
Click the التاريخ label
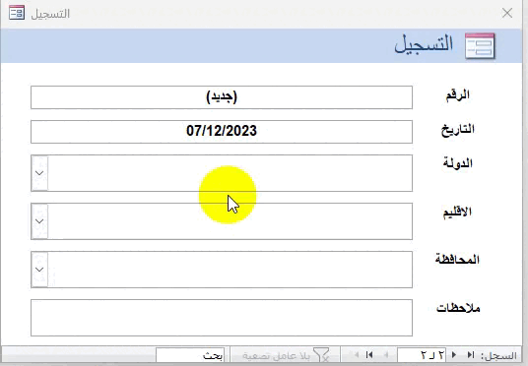458,130
